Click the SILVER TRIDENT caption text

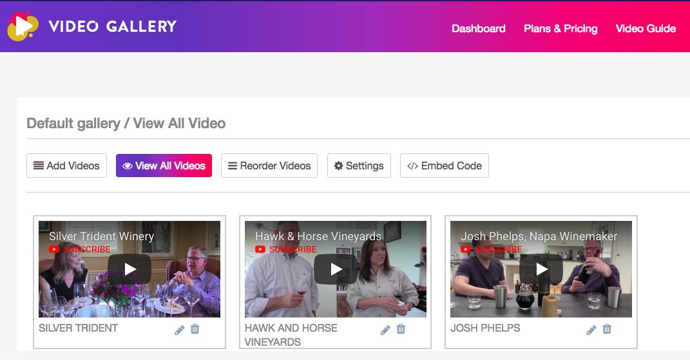[x=79, y=328]
